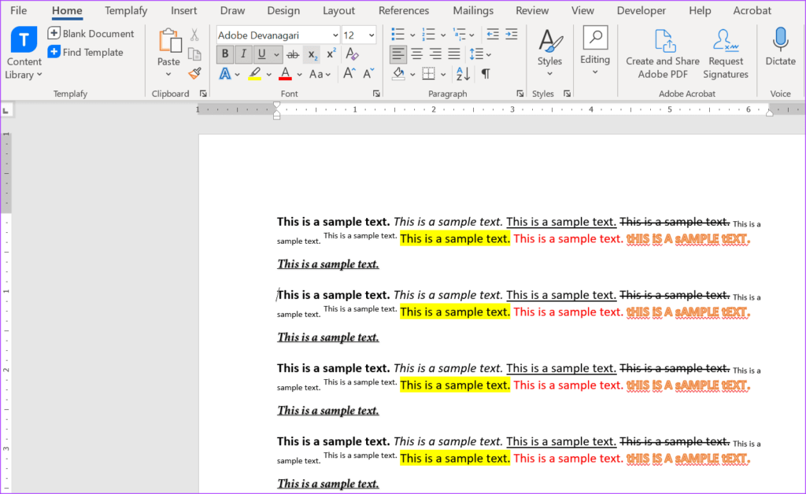Toggle Underline formatting
Screen dimensions: 806x494
coord(261,54)
